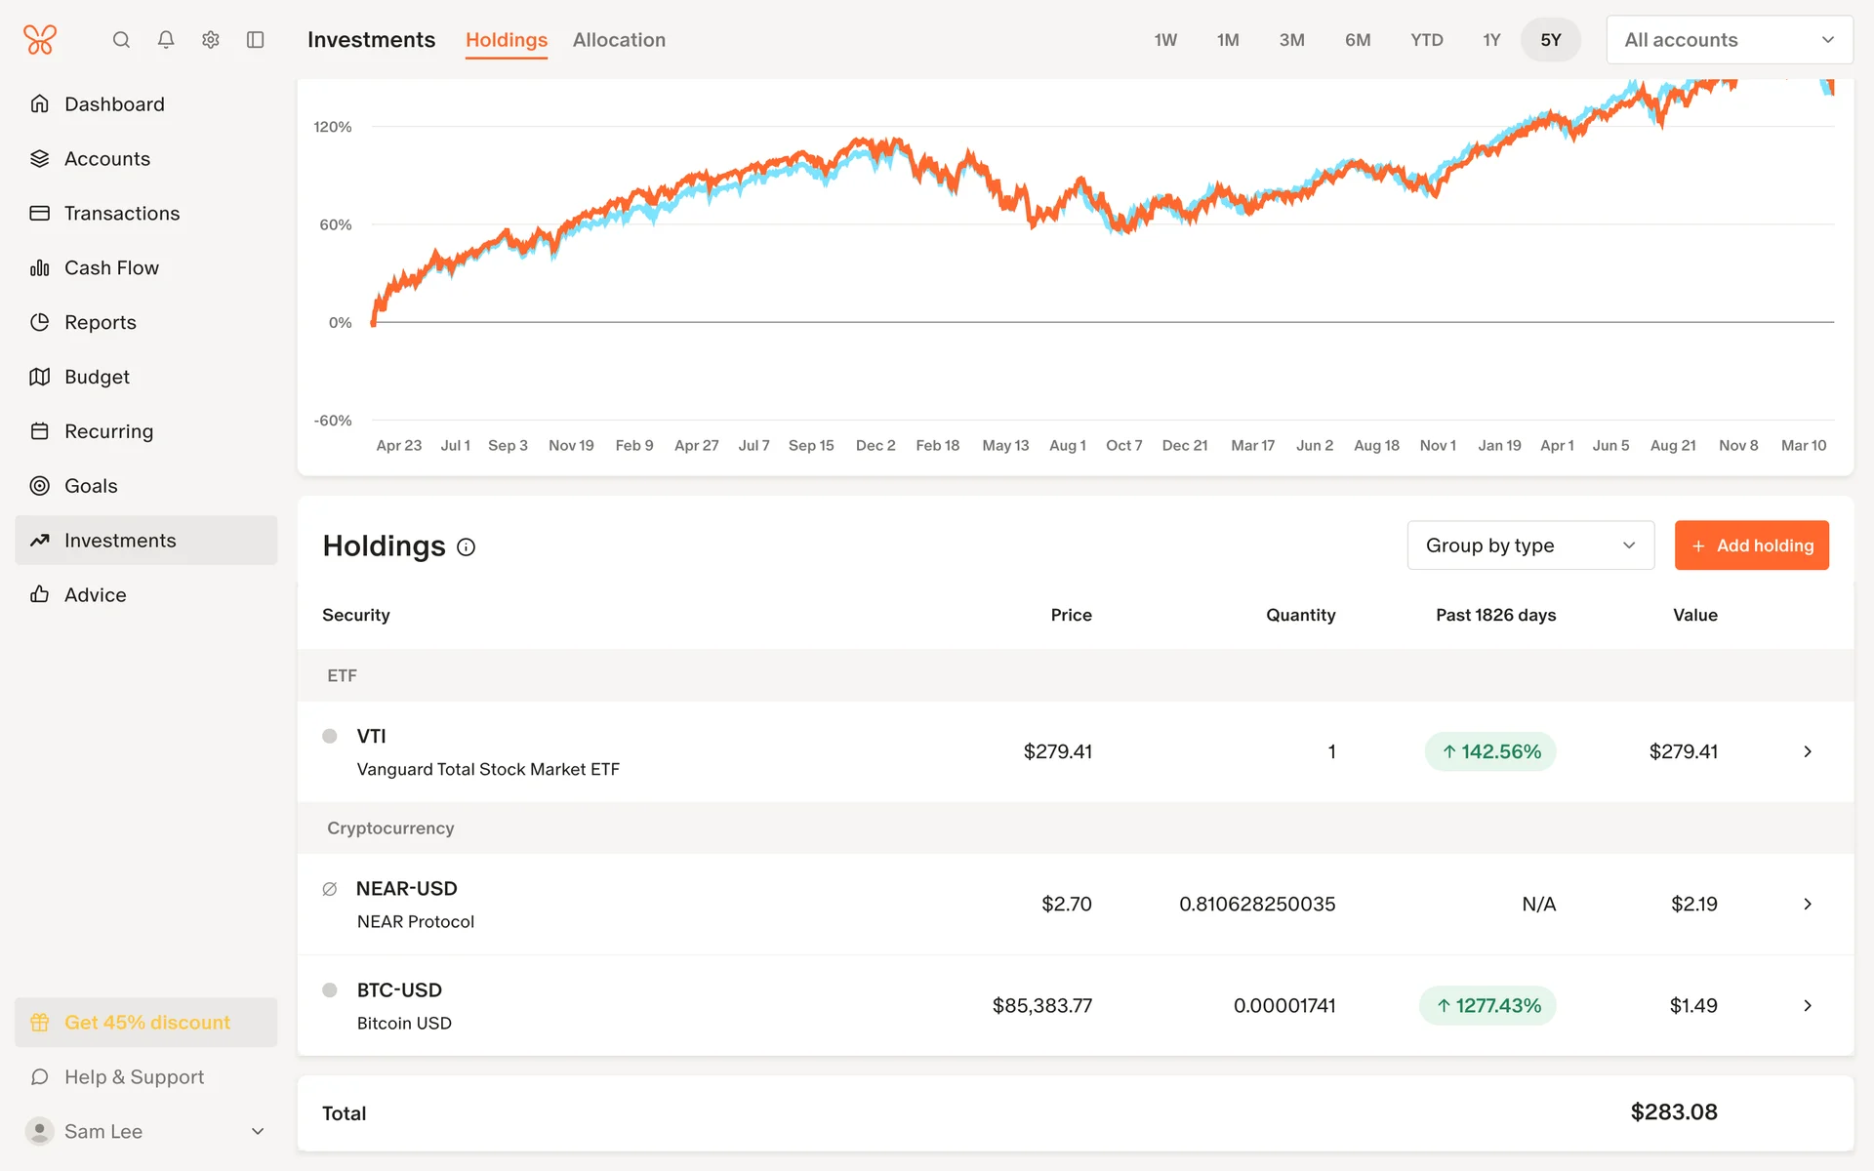Screen dimensions: 1874x1171
Task: Open the All accounts dropdown
Action: 1729,40
